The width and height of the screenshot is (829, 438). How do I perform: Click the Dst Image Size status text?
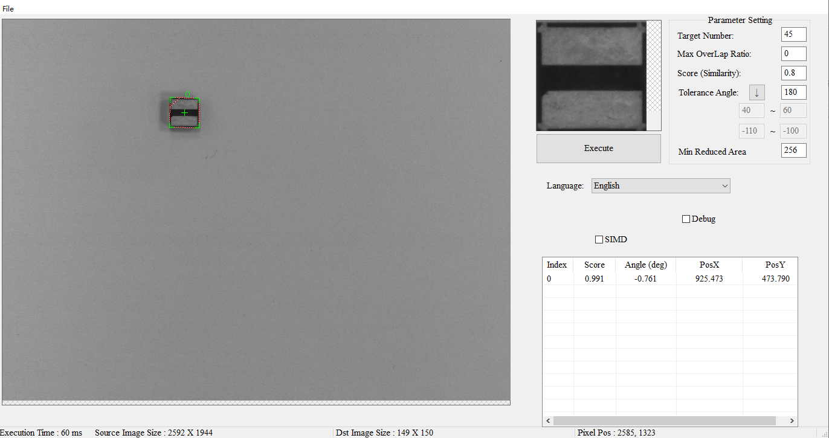tap(384, 433)
